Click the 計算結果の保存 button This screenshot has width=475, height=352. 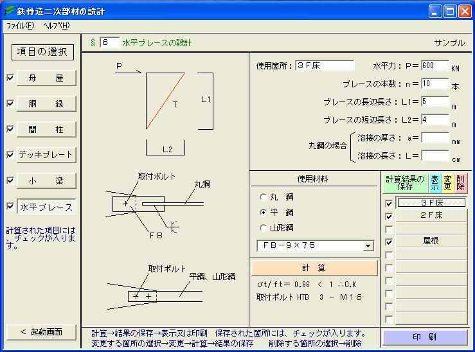click(405, 183)
